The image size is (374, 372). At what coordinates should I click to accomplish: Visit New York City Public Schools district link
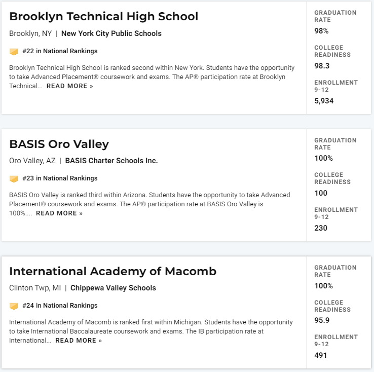click(111, 33)
